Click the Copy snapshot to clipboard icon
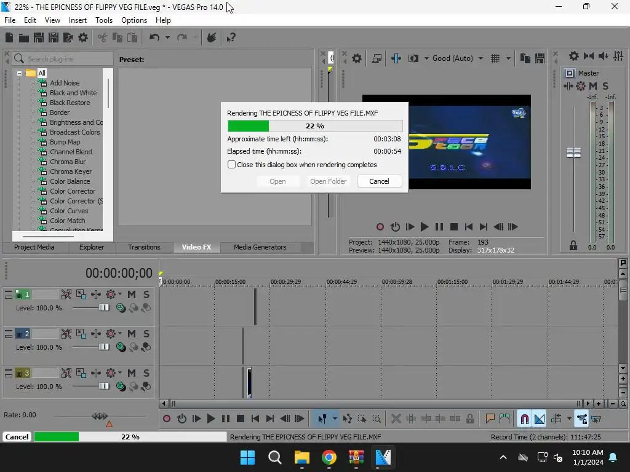The height and width of the screenshot is (472, 630). pyautogui.click(x=525, y=58)
